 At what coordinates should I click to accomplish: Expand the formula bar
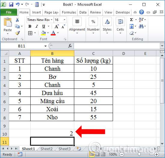pos(162,46)
